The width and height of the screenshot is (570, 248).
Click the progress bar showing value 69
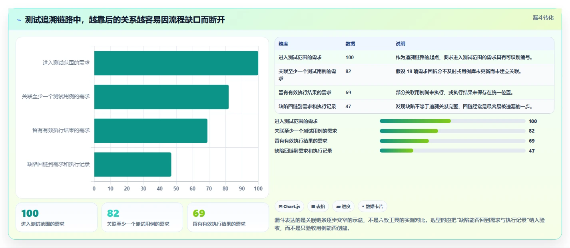(452, 141)
